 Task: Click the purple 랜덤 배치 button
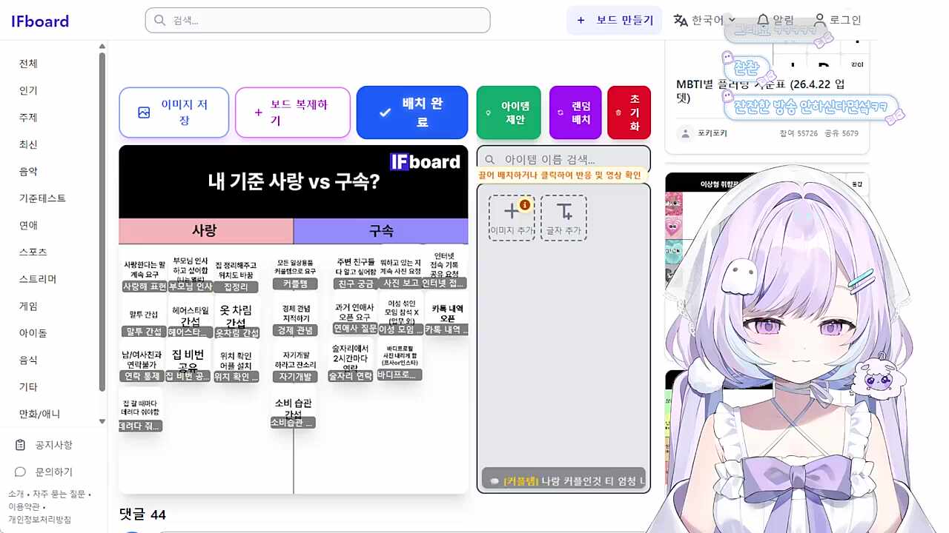click(x=575, y=113)
